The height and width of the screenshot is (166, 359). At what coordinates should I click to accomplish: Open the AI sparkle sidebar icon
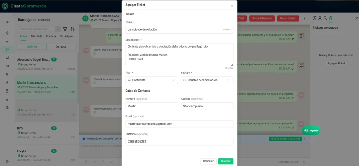click(x=7, y=83)
